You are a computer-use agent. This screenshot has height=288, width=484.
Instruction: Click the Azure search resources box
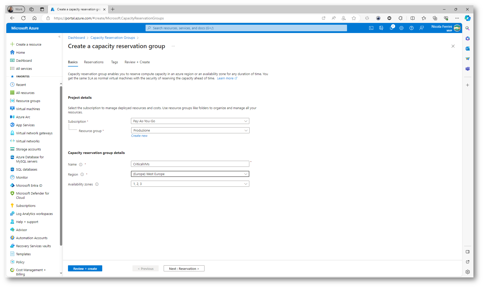click(246, 28)
